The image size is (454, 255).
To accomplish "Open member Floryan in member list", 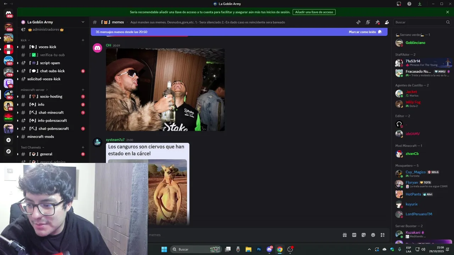I will coord(422,184).
